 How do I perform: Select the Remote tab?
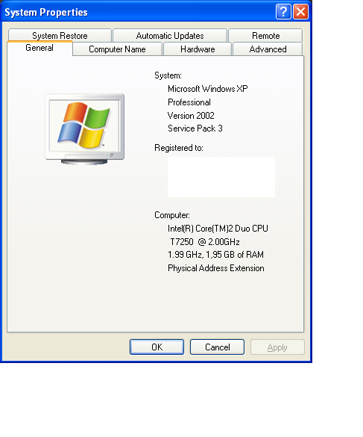point(265,35)
